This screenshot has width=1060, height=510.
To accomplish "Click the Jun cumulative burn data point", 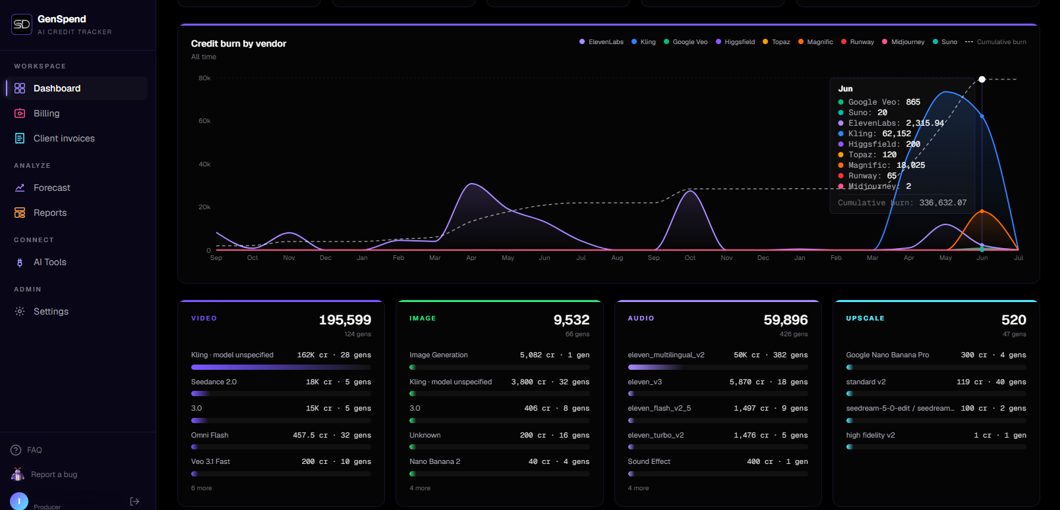I will 982,79.
